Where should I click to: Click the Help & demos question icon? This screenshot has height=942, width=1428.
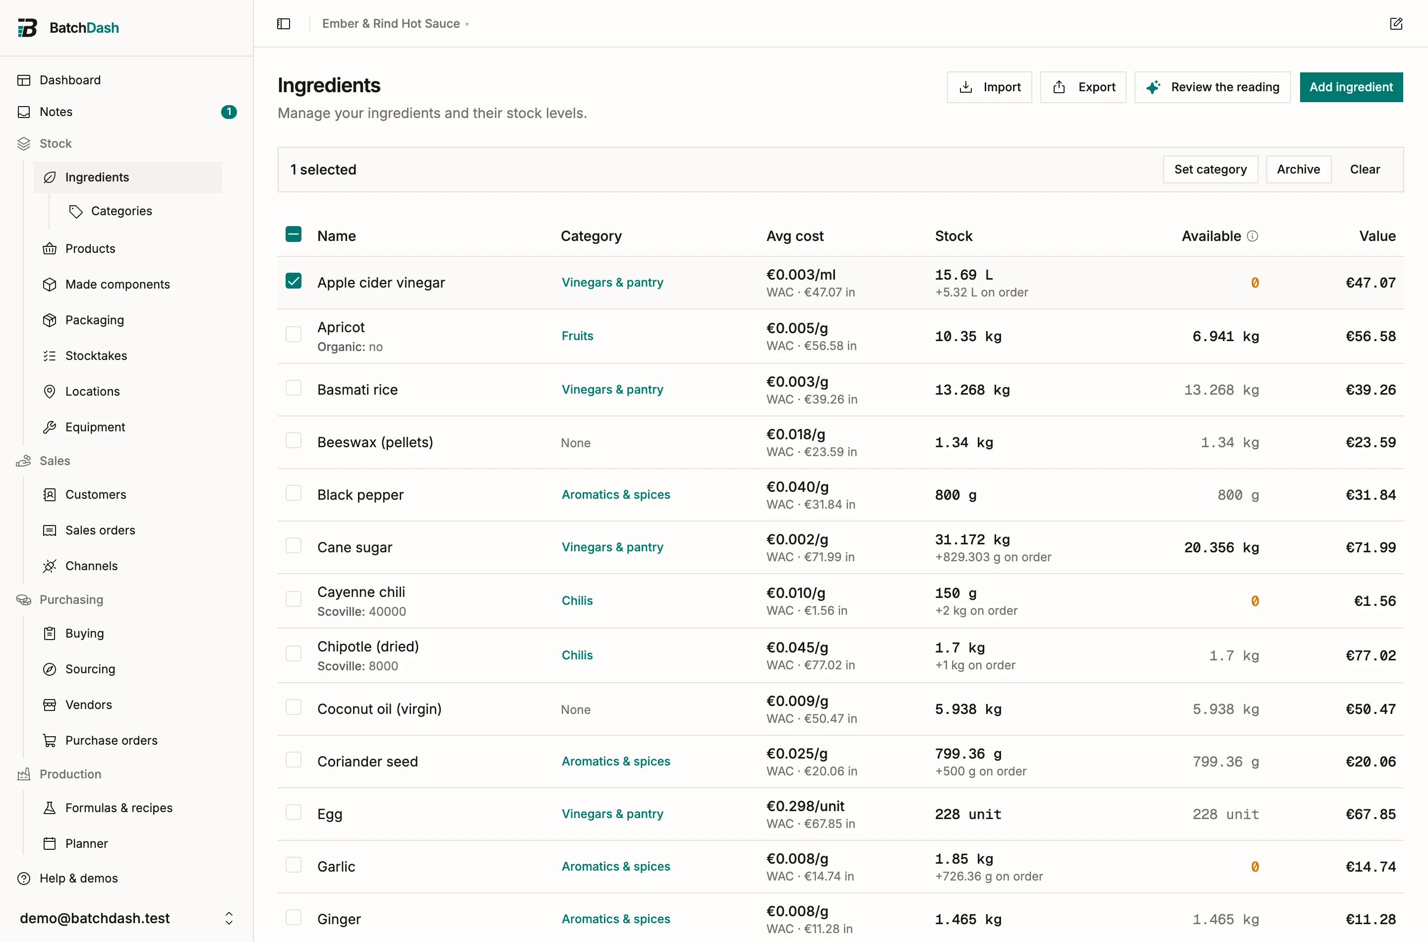point(24,879)
